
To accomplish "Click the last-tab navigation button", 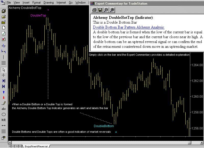I will pos(20,146).
